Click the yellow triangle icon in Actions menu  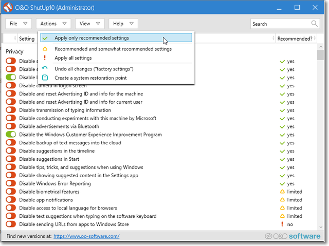click(45, 49)
